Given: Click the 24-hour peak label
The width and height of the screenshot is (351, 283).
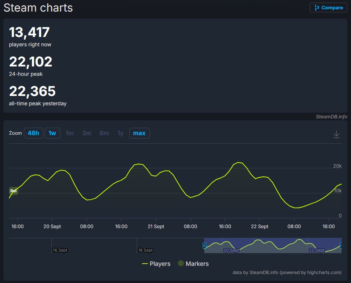Looking at the screenshot, I should (x=26, y=74).
